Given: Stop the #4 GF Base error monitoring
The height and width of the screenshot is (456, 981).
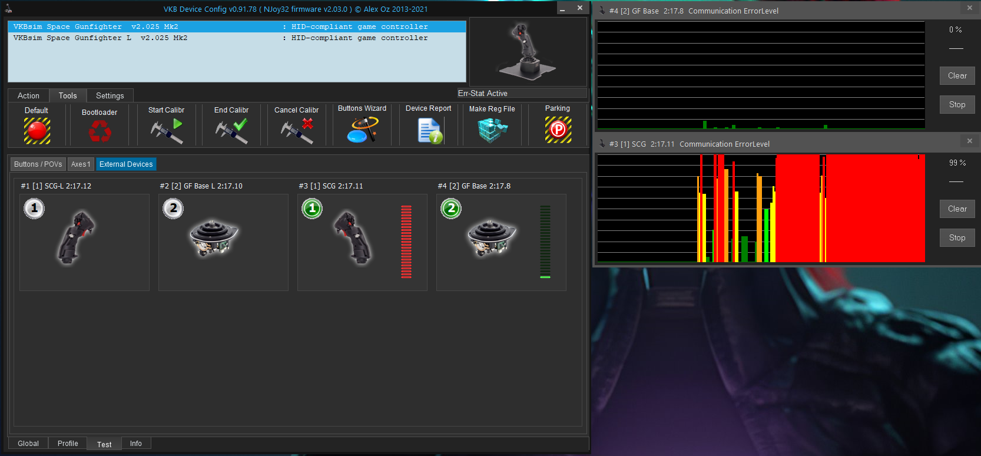Looking at the screenshot, I should click(x=957, y=104).
